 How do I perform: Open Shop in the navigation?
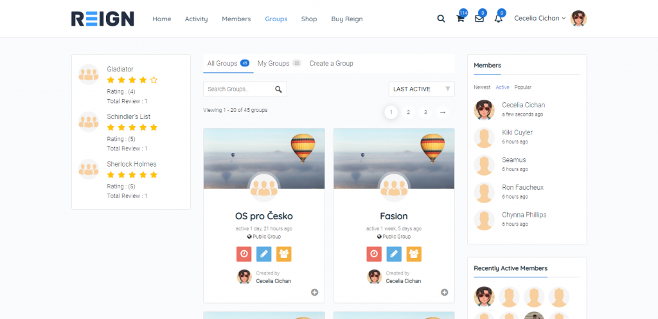click(309, 19)
